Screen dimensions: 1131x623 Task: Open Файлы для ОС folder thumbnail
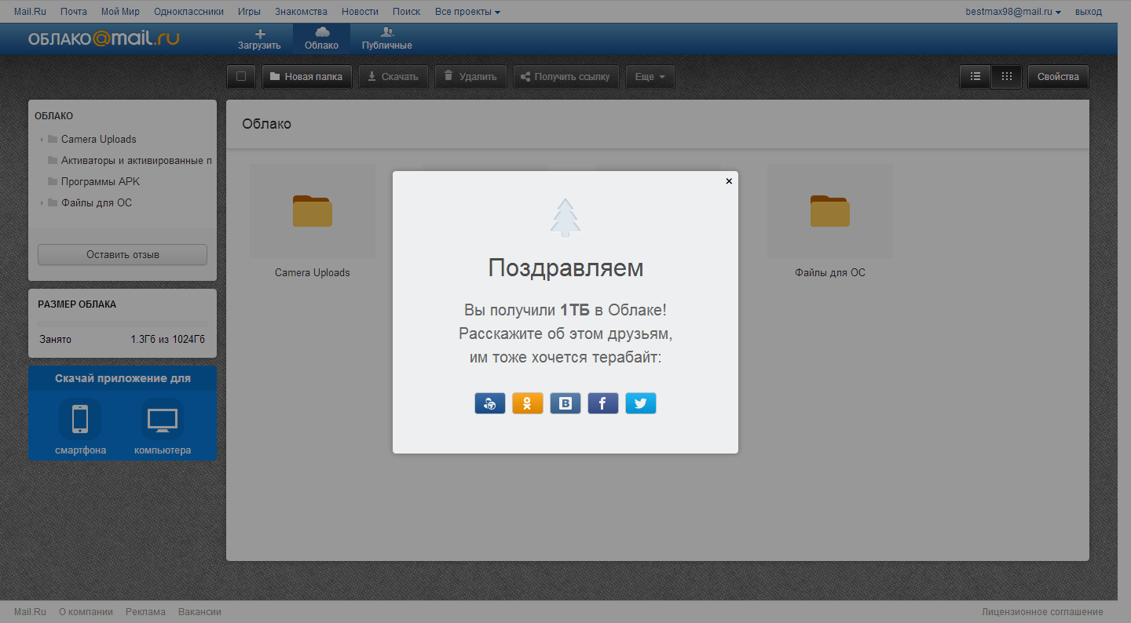[x=830, y=212]
